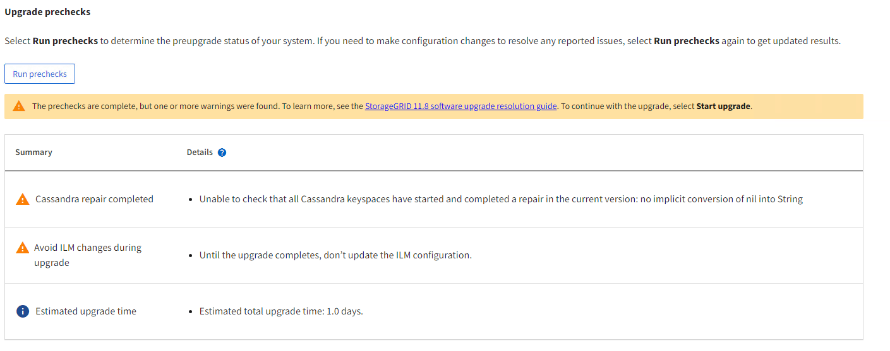Viewport: 890px width, 351px height.
Task: Select the 'Estimated upgrade time' summary text
Action: [86, 311]
